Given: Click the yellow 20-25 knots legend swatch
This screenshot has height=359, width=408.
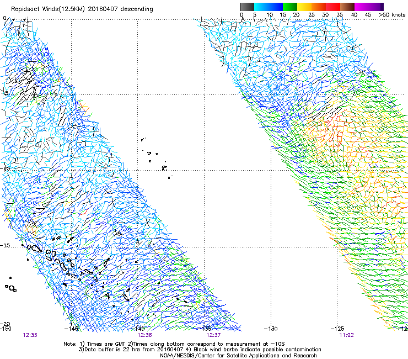Looking at the screenshot, I should [304, 7].
